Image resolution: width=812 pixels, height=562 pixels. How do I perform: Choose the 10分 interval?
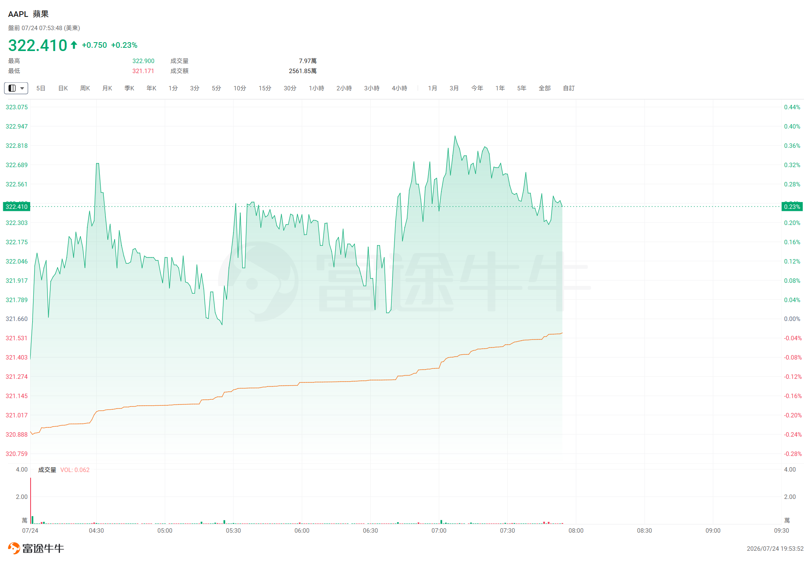tap(240, 88)
